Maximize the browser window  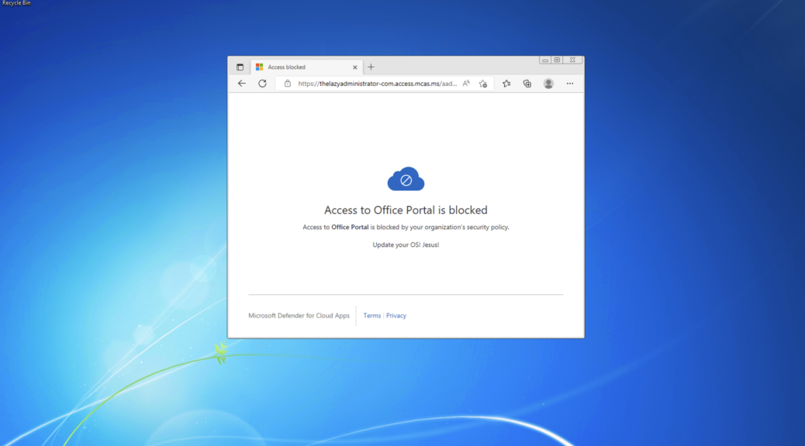[557, 60]
